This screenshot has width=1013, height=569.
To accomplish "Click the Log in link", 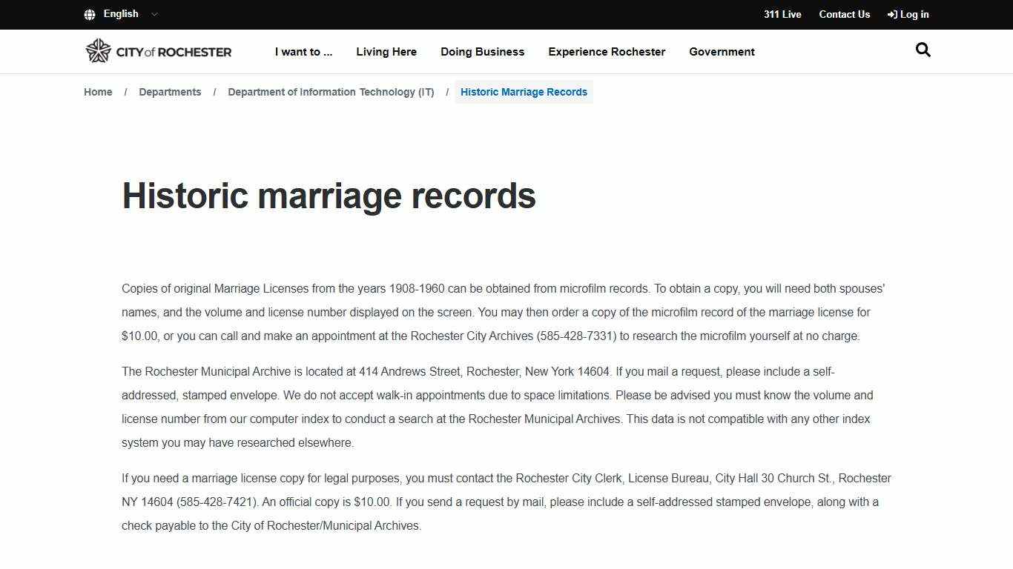I will pyautogui.click(x=913, y=14).
